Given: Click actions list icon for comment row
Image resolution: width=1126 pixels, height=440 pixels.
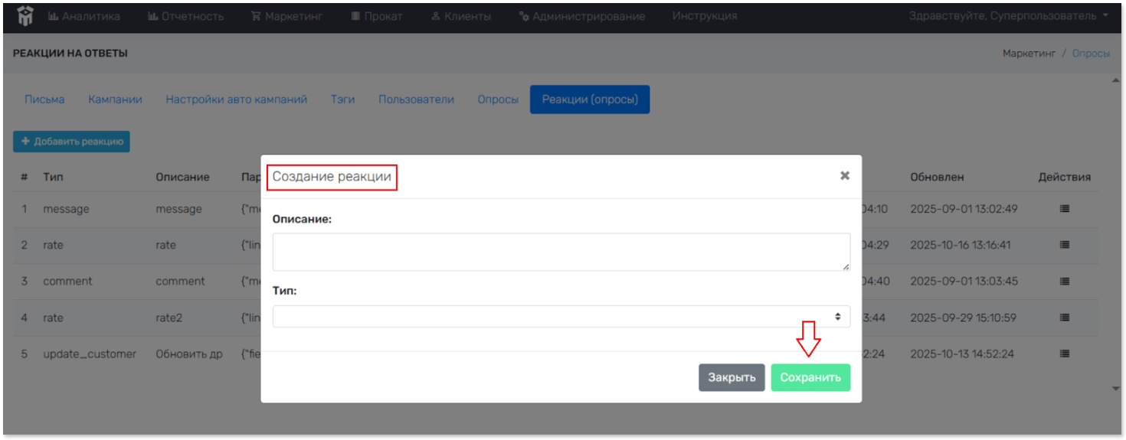Looking at the screenshot, I should tap(1064, 281).
